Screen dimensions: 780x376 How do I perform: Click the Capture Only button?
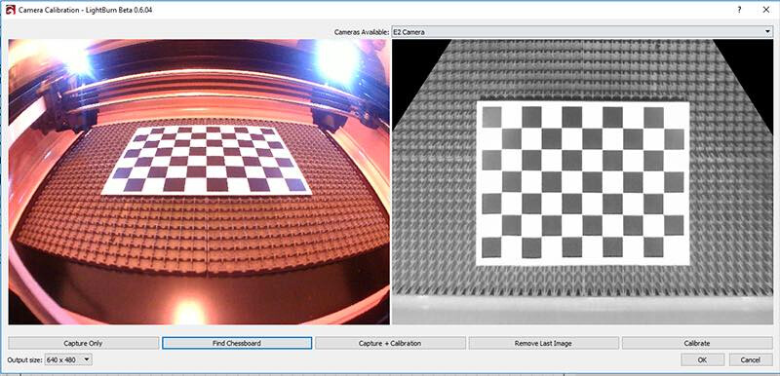[x=83, y=343]
